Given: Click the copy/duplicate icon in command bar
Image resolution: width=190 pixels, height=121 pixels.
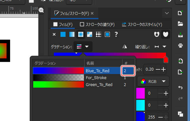Looking at the screenshot, I should (x=180, y=114).
